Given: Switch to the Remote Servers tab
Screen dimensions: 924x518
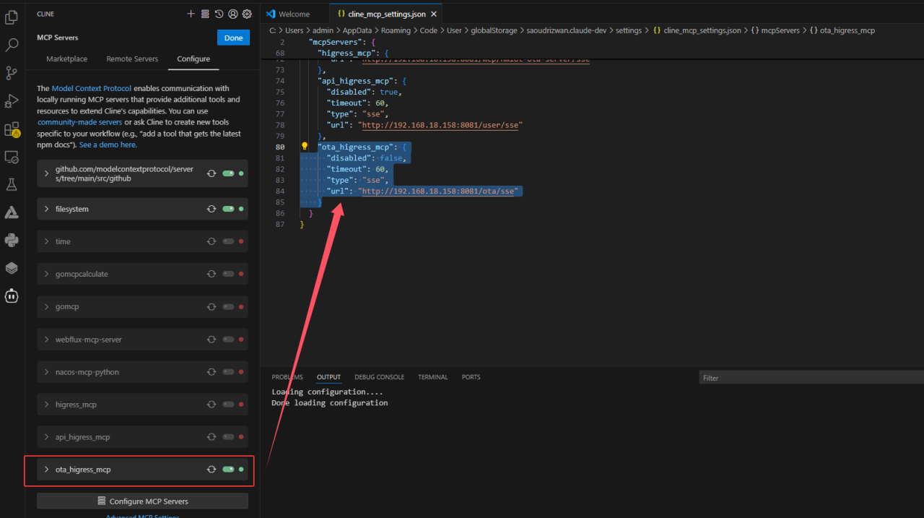Looking at the screenshot, I should pos(132,59).
